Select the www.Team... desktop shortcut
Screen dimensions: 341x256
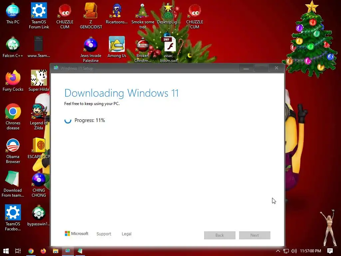[39, 47]
